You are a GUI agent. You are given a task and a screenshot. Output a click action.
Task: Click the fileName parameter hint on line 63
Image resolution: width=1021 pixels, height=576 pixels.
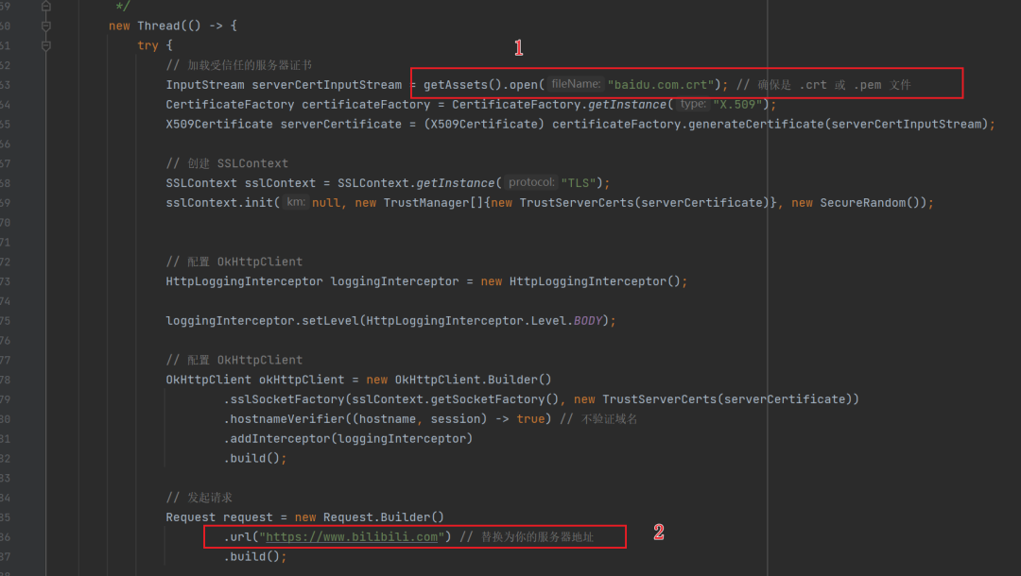[575, 84]
